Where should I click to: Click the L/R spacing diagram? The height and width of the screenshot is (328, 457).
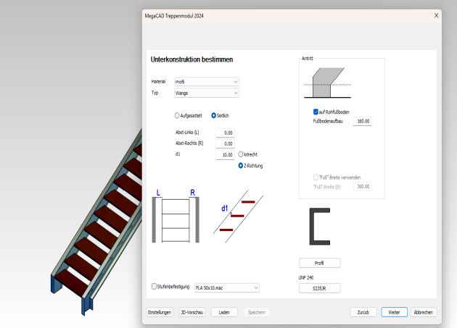tap(176, 216)
